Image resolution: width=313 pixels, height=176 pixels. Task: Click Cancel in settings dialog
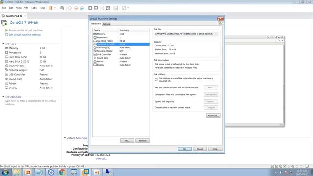pos(200,149)
